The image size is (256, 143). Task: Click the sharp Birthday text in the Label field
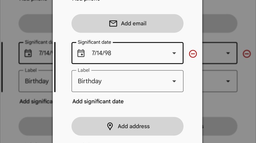pyautogui.click(x=90, y=81)
